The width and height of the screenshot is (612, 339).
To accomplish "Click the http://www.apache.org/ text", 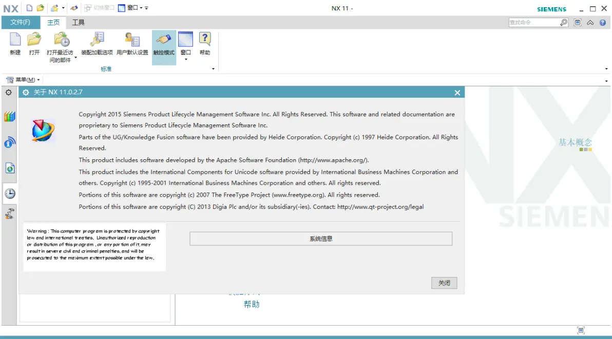I will (333, 160).
